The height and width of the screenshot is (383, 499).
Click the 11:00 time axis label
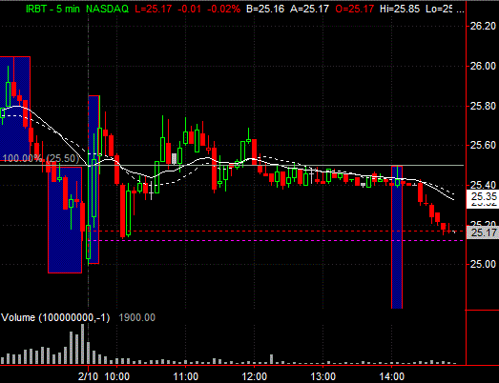pyautogui.click(x=185, y=376)
